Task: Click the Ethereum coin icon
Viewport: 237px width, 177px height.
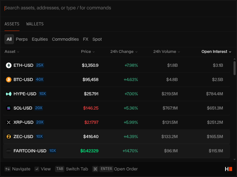Action: (x=9, y=65)
